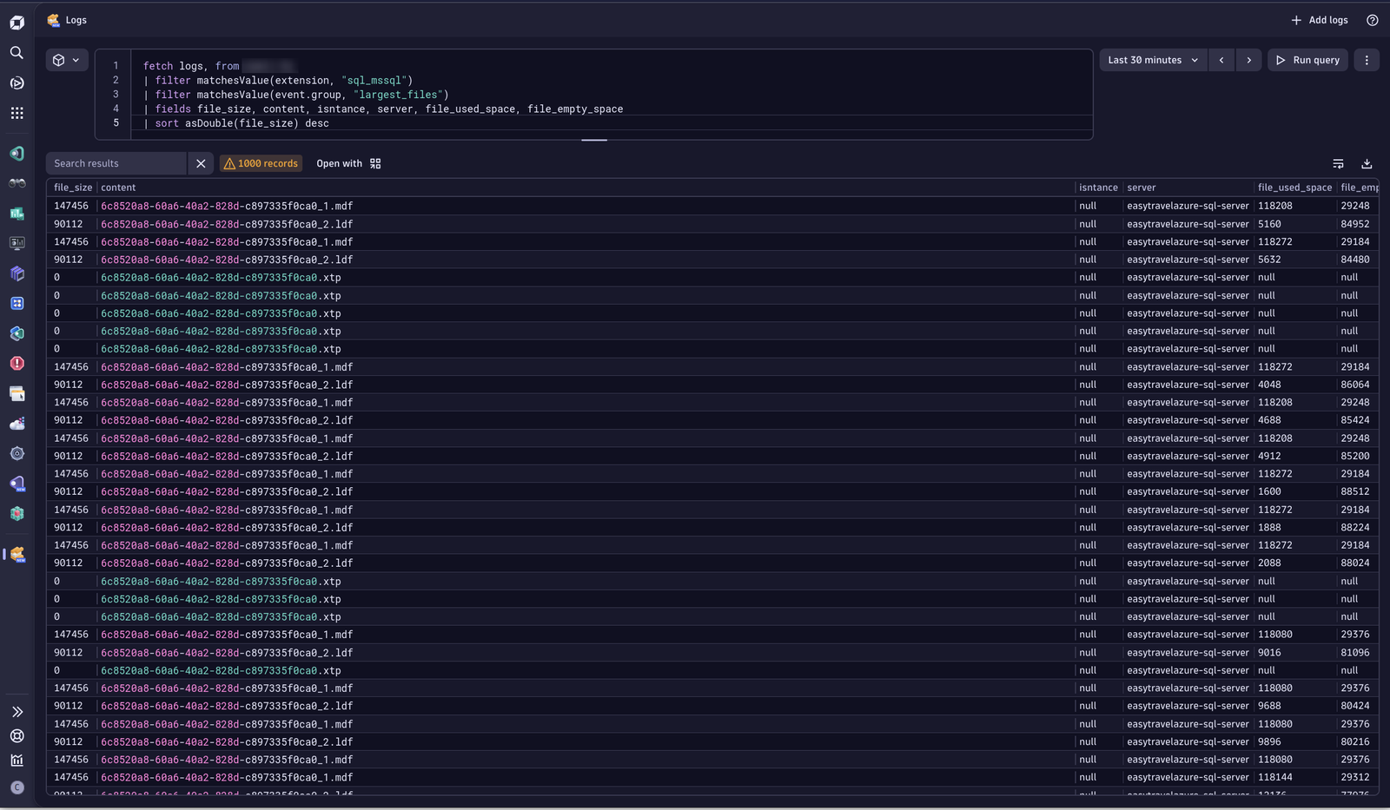This screenshot has height=810, width=1390.
Task: Click the query line filtering on "sql_mssql"
Action: [x=278, y=80]
